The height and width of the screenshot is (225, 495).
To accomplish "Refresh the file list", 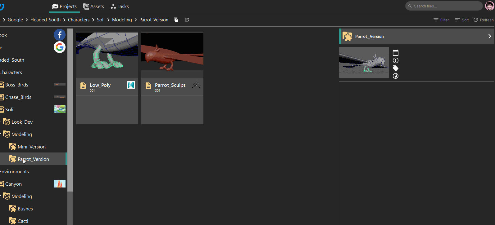I will (484, 20).
